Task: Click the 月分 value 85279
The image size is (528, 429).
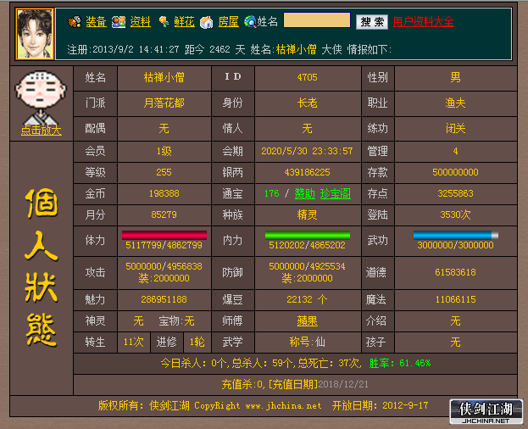Action: point(164,214)
